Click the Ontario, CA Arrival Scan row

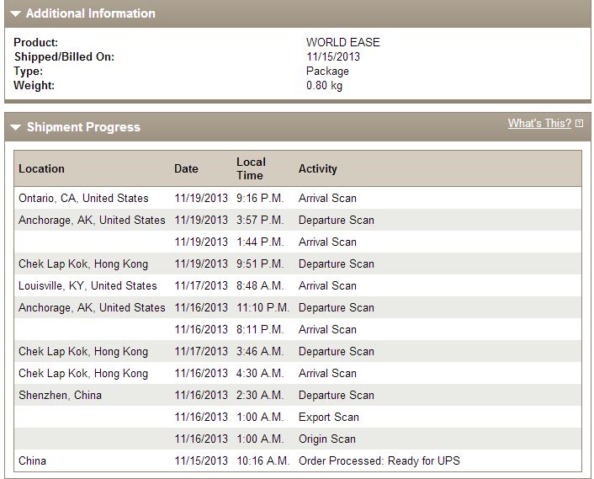(297, 198)
